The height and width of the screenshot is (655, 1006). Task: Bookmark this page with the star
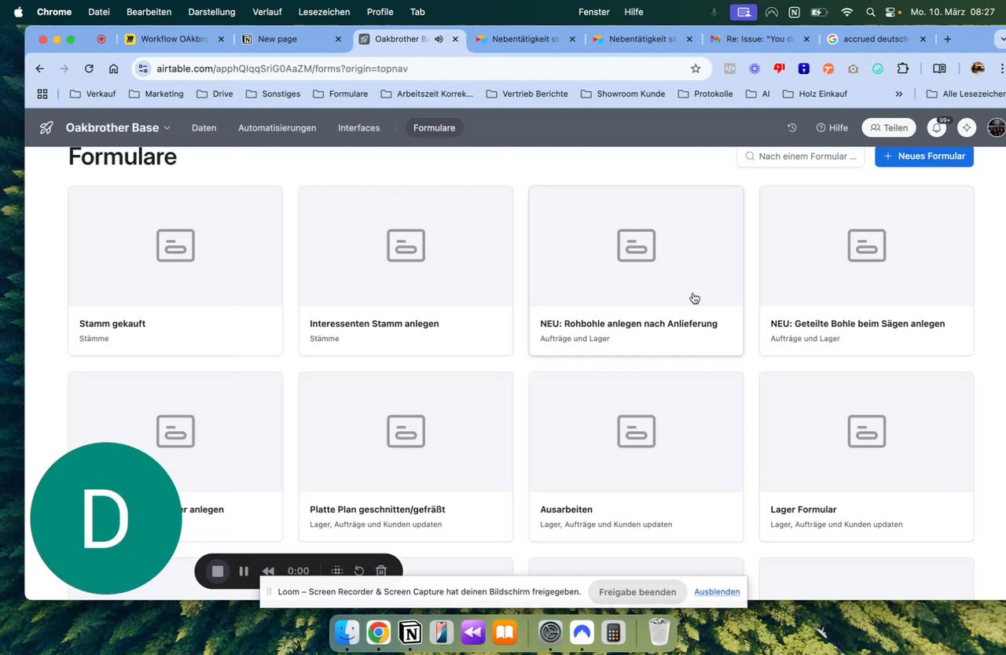click(x=696, y=68)
